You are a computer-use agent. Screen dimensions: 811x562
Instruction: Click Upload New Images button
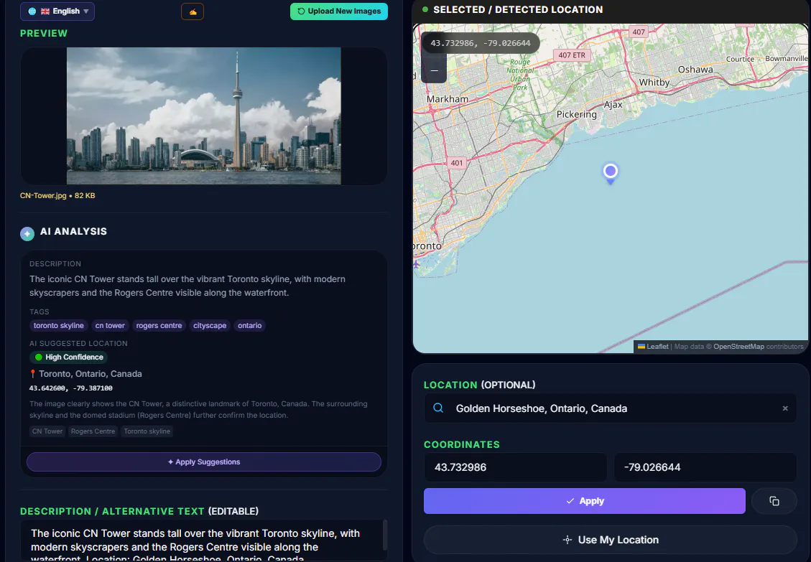point(339,11)
